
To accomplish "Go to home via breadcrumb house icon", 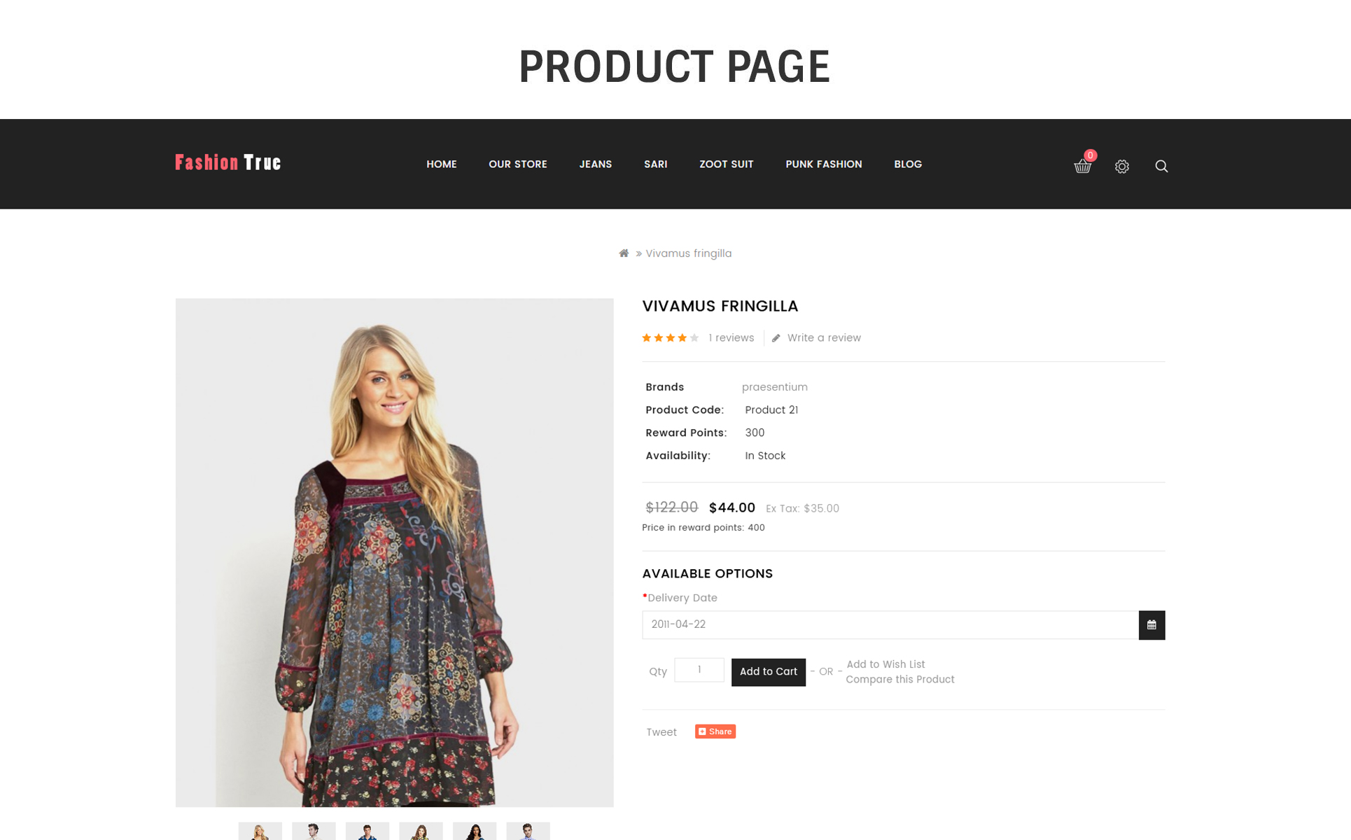I will [624, 253].
